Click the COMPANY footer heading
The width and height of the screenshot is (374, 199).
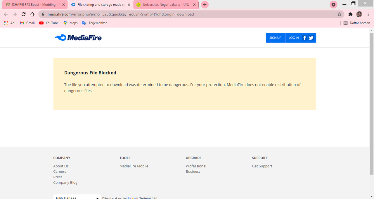[x=62, y=158]
